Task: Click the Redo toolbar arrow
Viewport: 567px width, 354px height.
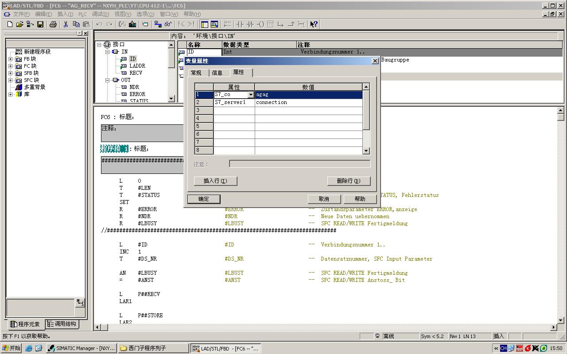Action: [109, 24]
